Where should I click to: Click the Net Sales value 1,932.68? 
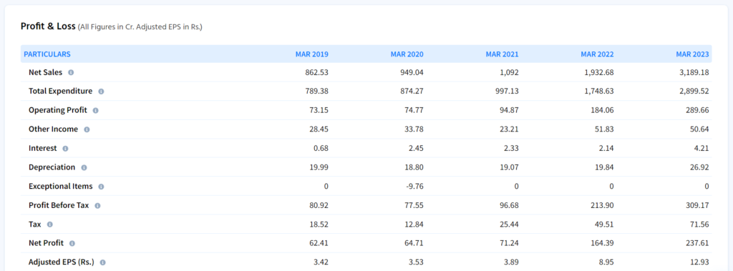coord(599,72)
